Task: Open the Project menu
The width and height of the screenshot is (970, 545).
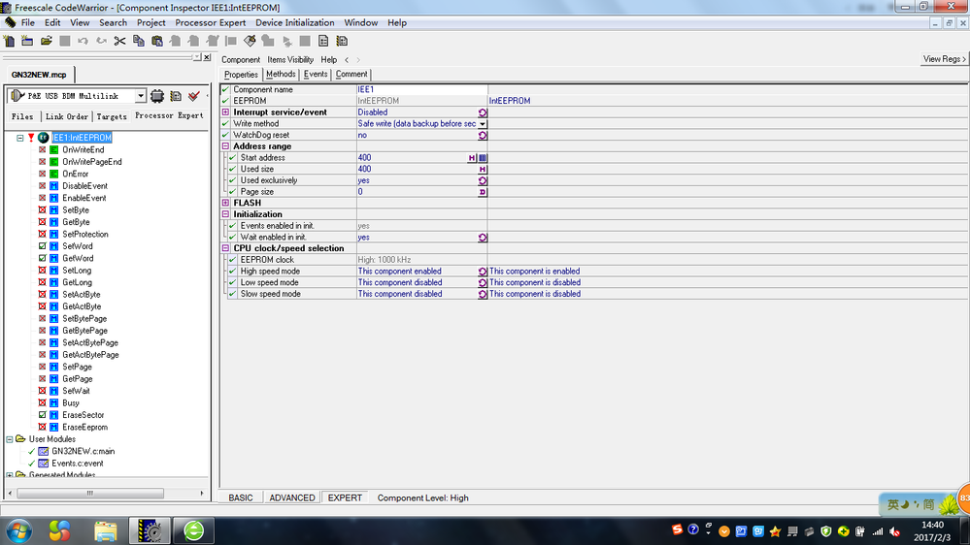Action: coord(151,23)
